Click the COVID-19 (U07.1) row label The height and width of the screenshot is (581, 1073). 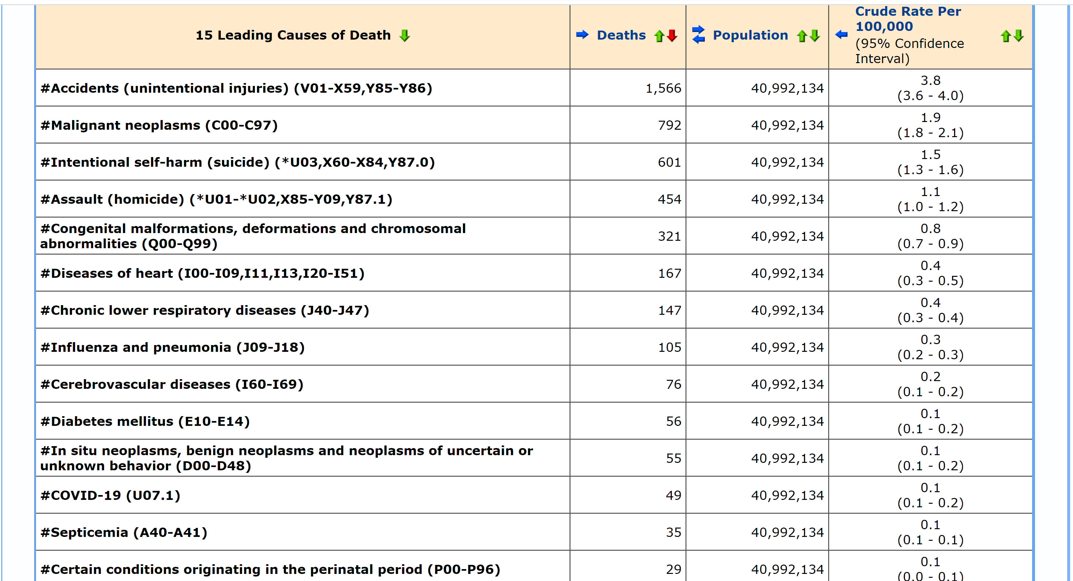(110, 495)
